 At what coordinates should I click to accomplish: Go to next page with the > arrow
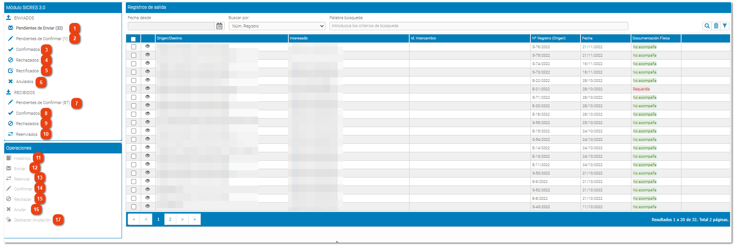pos(182,219)
